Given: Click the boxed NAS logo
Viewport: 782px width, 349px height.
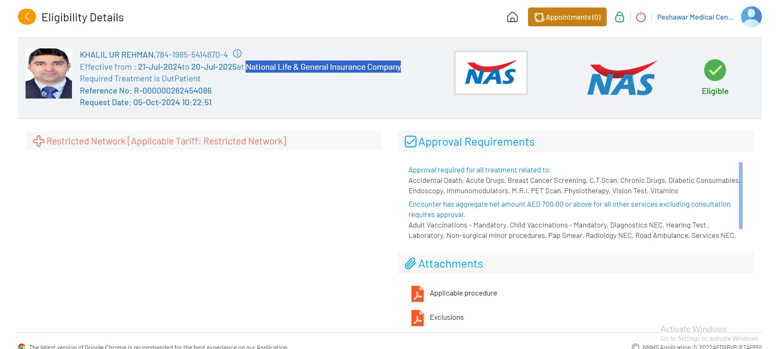Looking at the screenshot, I should [x=490, y=73].
